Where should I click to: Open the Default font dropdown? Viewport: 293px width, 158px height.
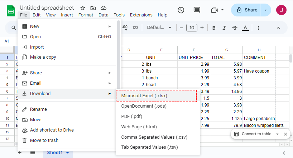[x=159, y=28]
